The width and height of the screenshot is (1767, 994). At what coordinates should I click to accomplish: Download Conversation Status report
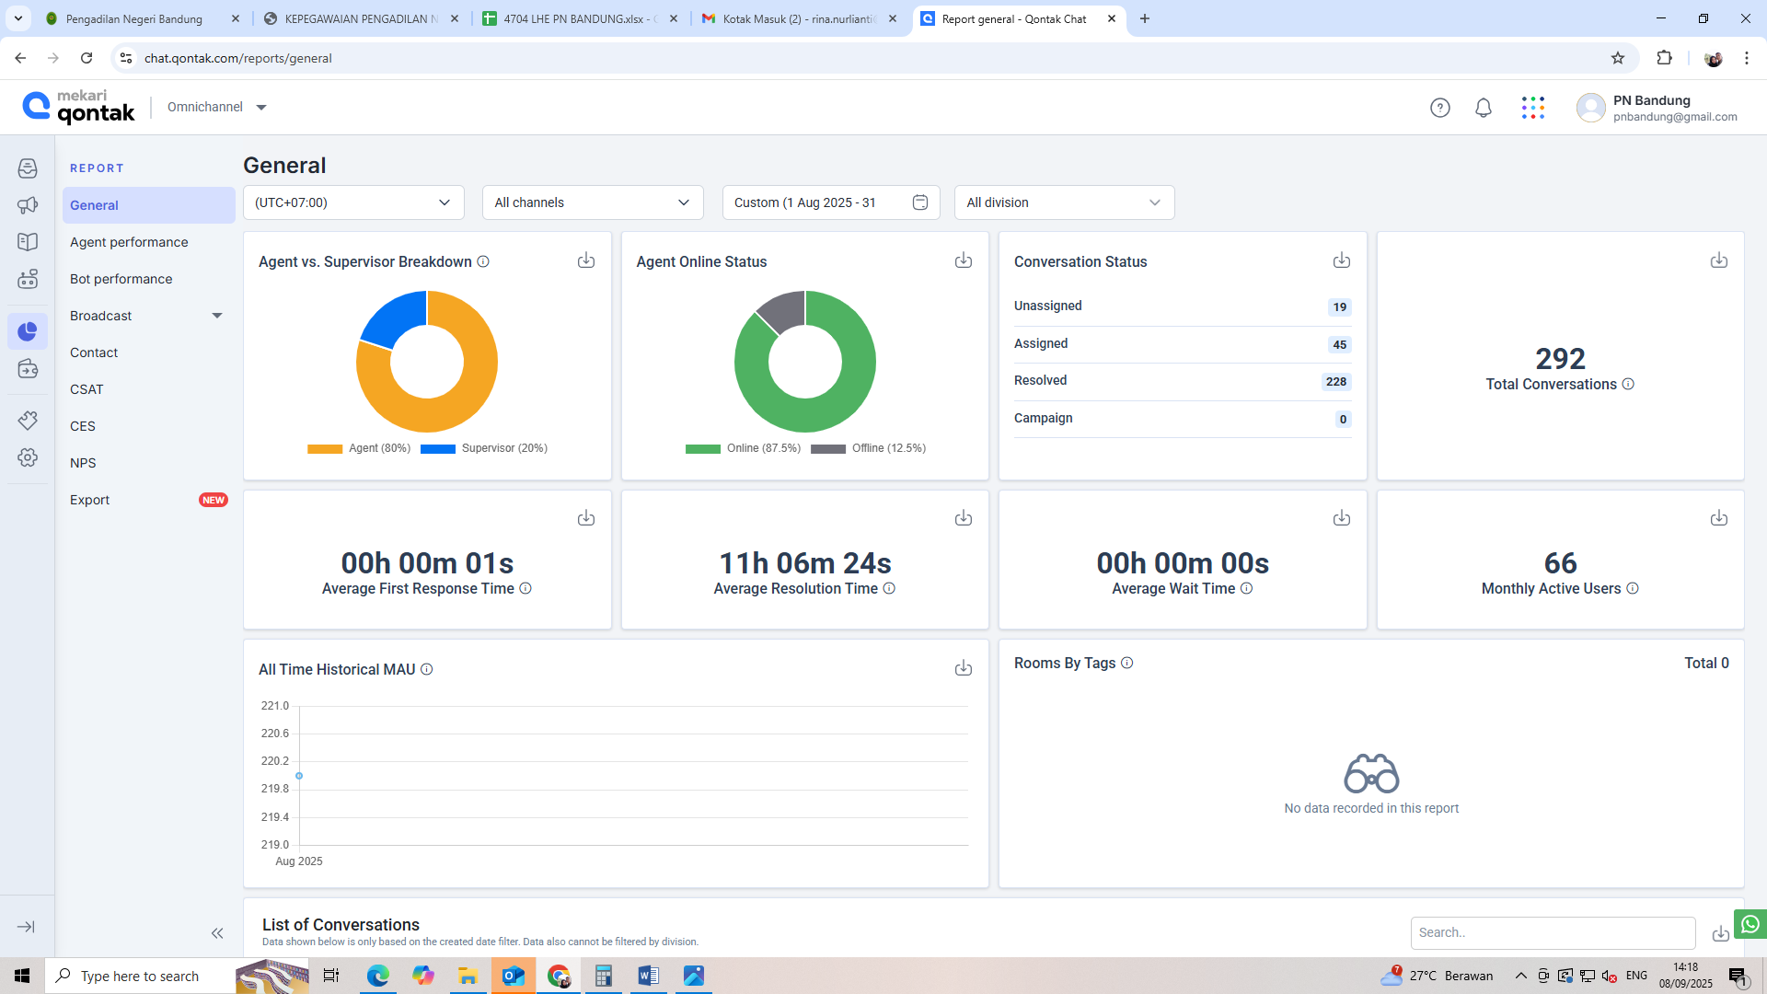click(x=1341, y=261)
